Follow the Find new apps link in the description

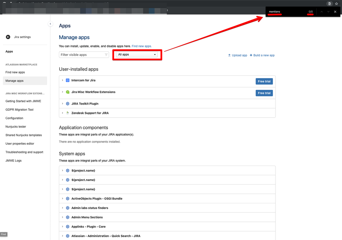141,46
